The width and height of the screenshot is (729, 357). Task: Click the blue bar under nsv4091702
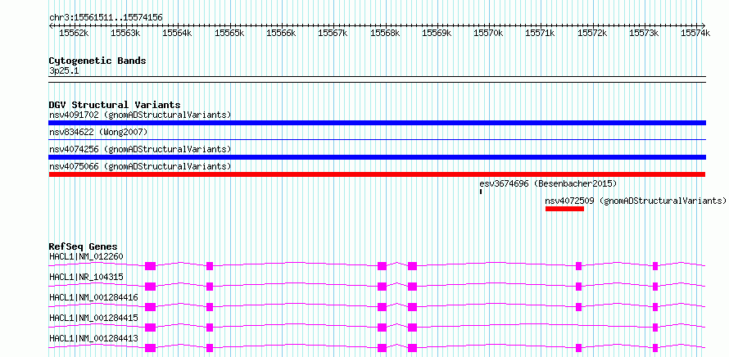377,123
